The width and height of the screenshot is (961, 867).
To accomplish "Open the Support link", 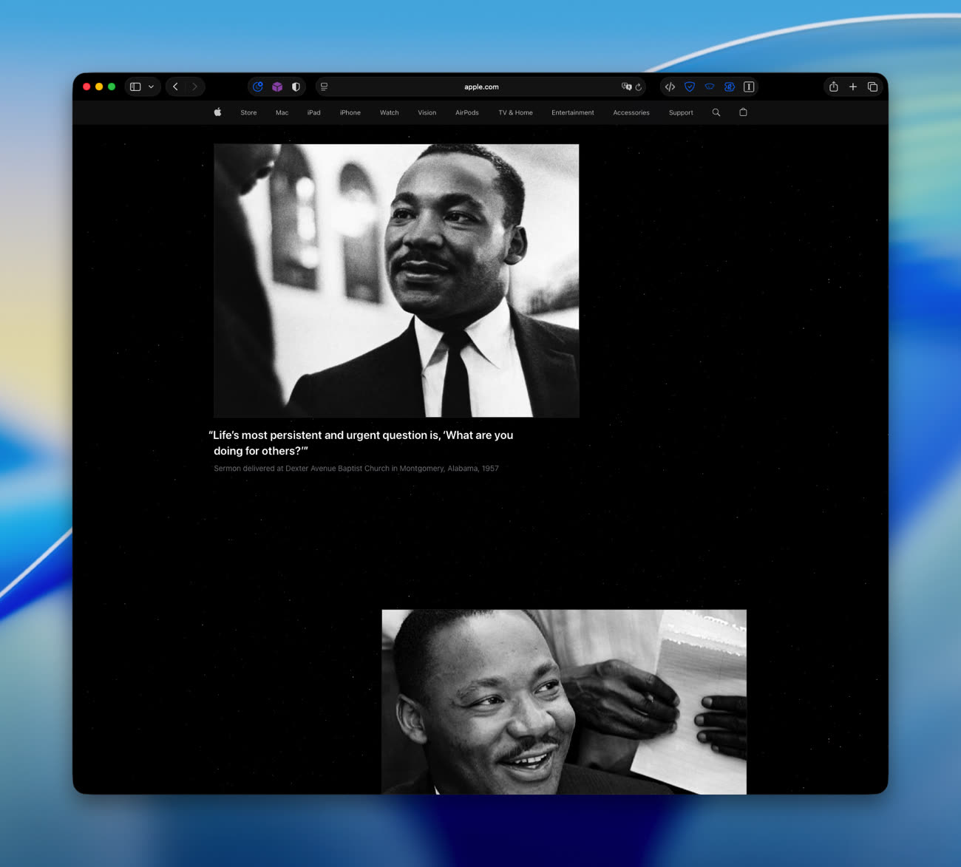I will (x=681, y=112).
